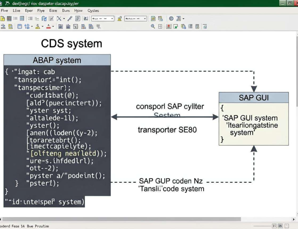Click the document note icon after wrench
Image resolution: width=298 pixels, height=229 pixels.
tap(77, 18)
